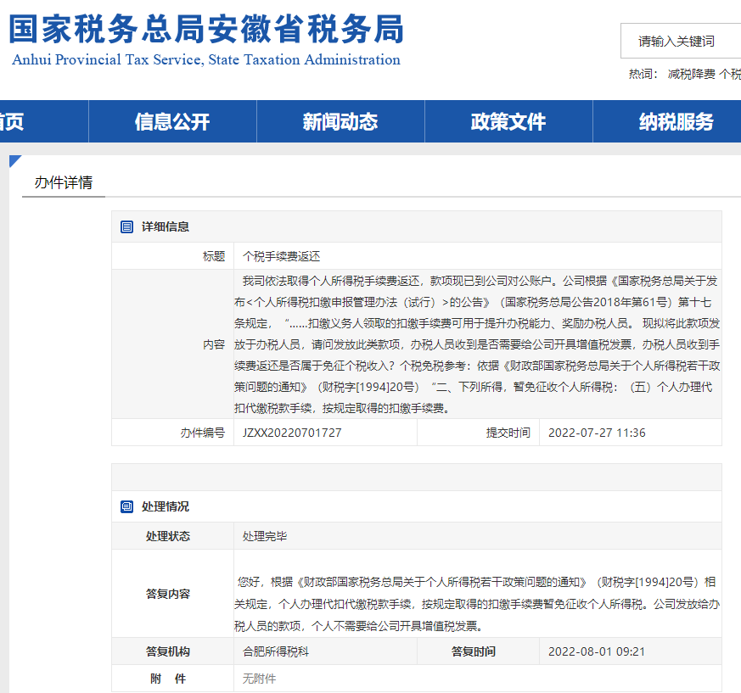The image size is (741, 693).
Task: Open the 纳税服务 navigation menu
Action: (676, 121)
